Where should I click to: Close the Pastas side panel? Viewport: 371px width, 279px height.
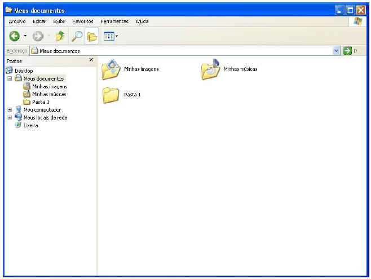[x=91, y=60]
